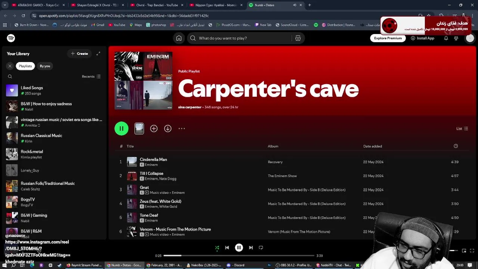Sort by Title column header
The height and width of the screenshot is (269, 478).
tap(130, 146)
